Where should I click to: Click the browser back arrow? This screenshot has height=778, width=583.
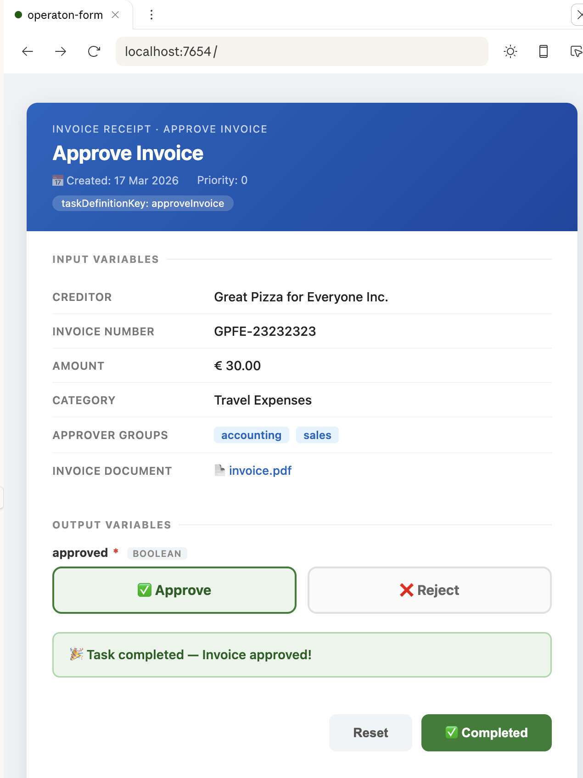[x=28, y=51]
